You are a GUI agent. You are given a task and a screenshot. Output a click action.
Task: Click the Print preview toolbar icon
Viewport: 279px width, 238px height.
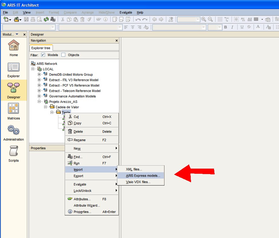tap(40, 19)
